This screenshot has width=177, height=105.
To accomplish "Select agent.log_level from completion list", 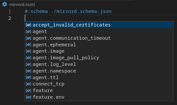I will (99, 64).
